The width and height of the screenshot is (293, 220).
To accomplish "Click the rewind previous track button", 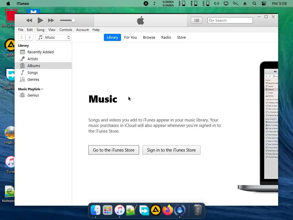I will point(29,20).
